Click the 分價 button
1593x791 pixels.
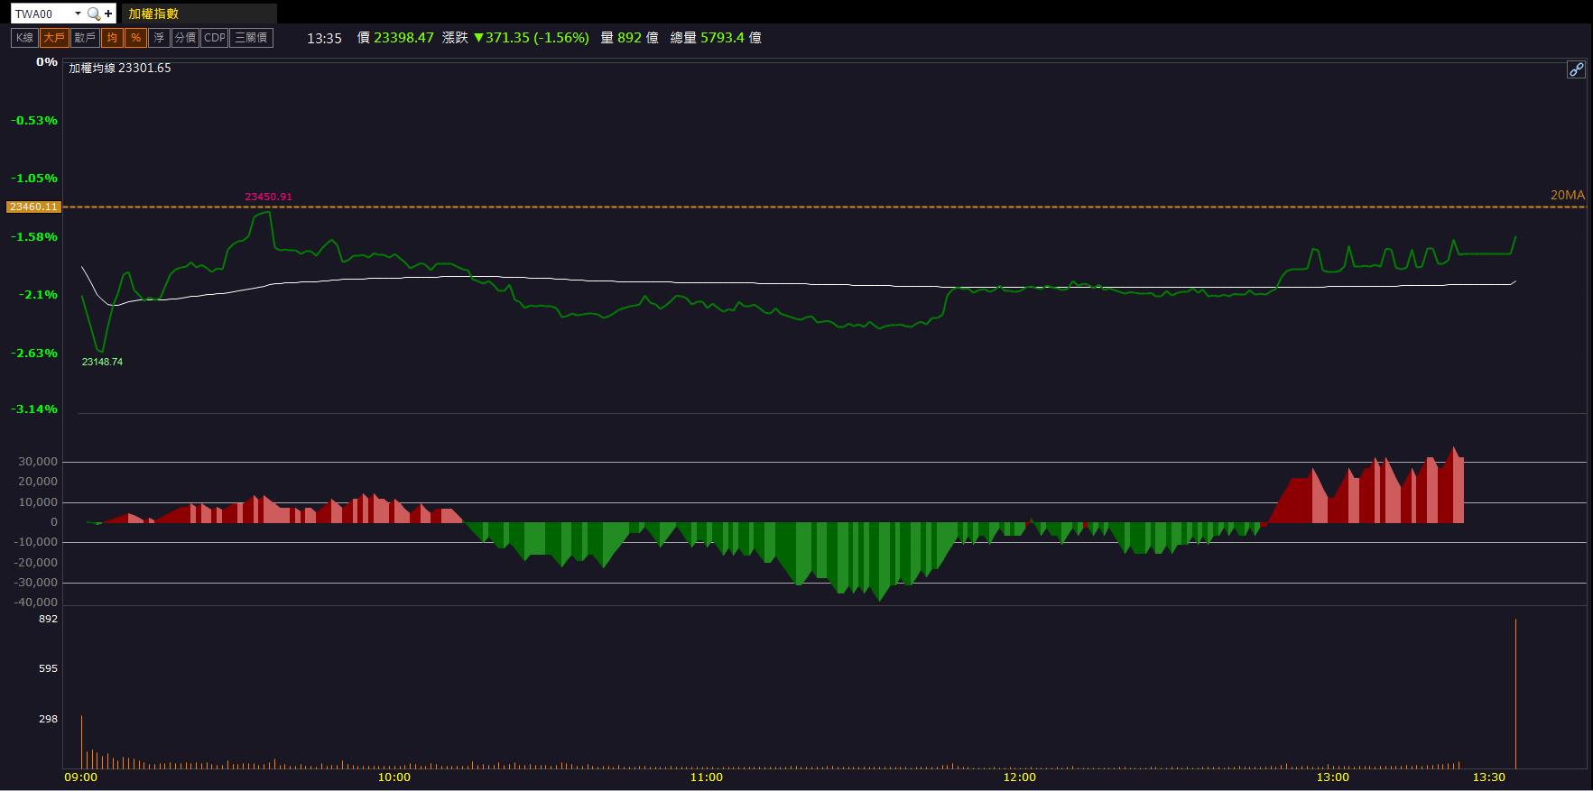tap(185, 38)
